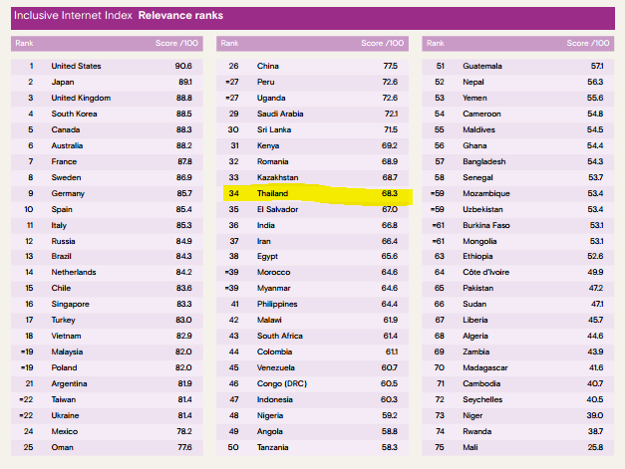Click the 'Inclusive Internet Index' heading
Image resolution: width=625 pixels, height=469 pixels.
tap(73, 16)
